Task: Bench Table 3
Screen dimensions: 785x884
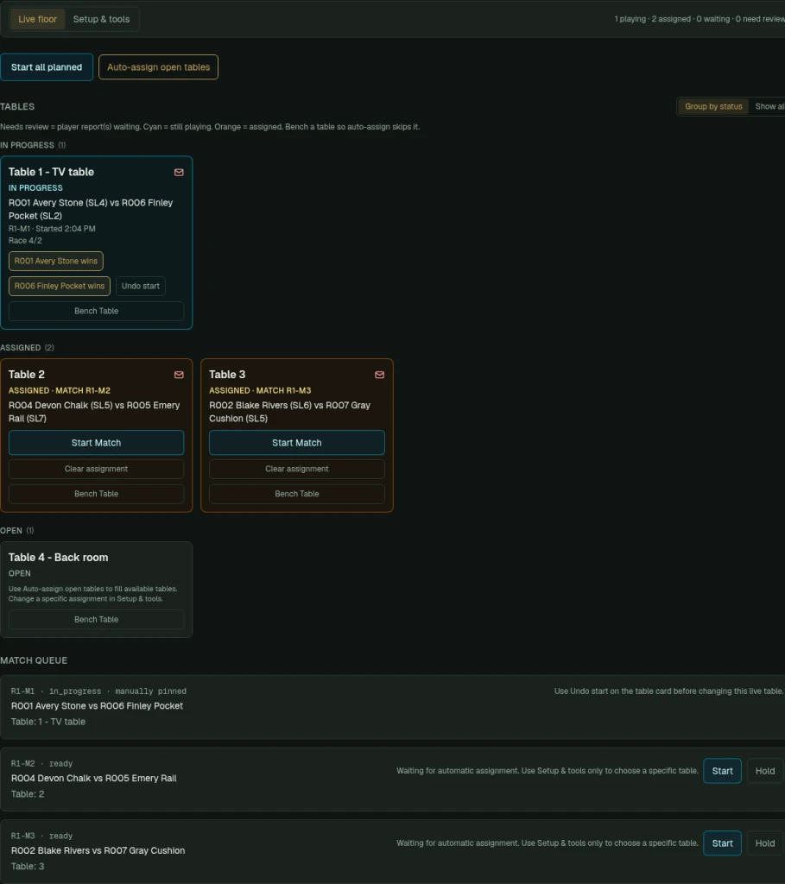Action: [x=297, y=494]
